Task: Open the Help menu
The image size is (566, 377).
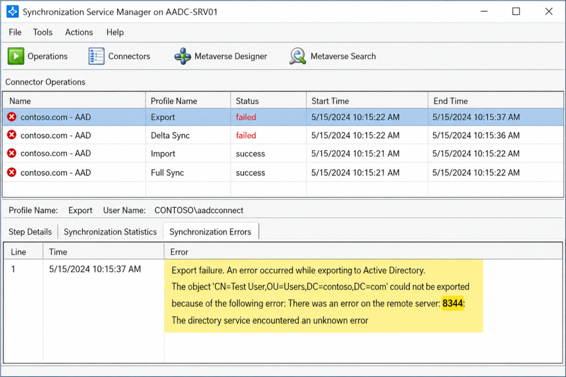Action: click(115, 33)
